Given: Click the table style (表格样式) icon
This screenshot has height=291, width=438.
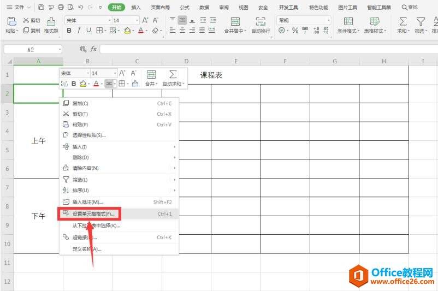Looking at the screenshot, I should click(375, 22).
